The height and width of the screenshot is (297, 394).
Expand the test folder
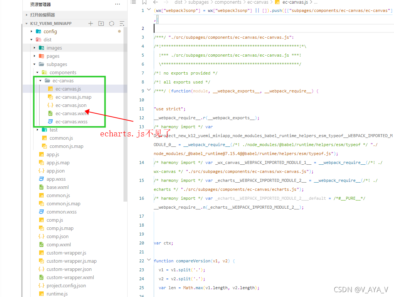pos(37,130)
